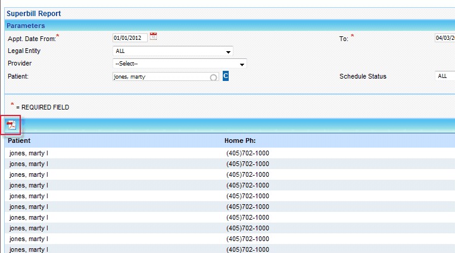
Task: Focus the To date input field
Action: (444, 38)
